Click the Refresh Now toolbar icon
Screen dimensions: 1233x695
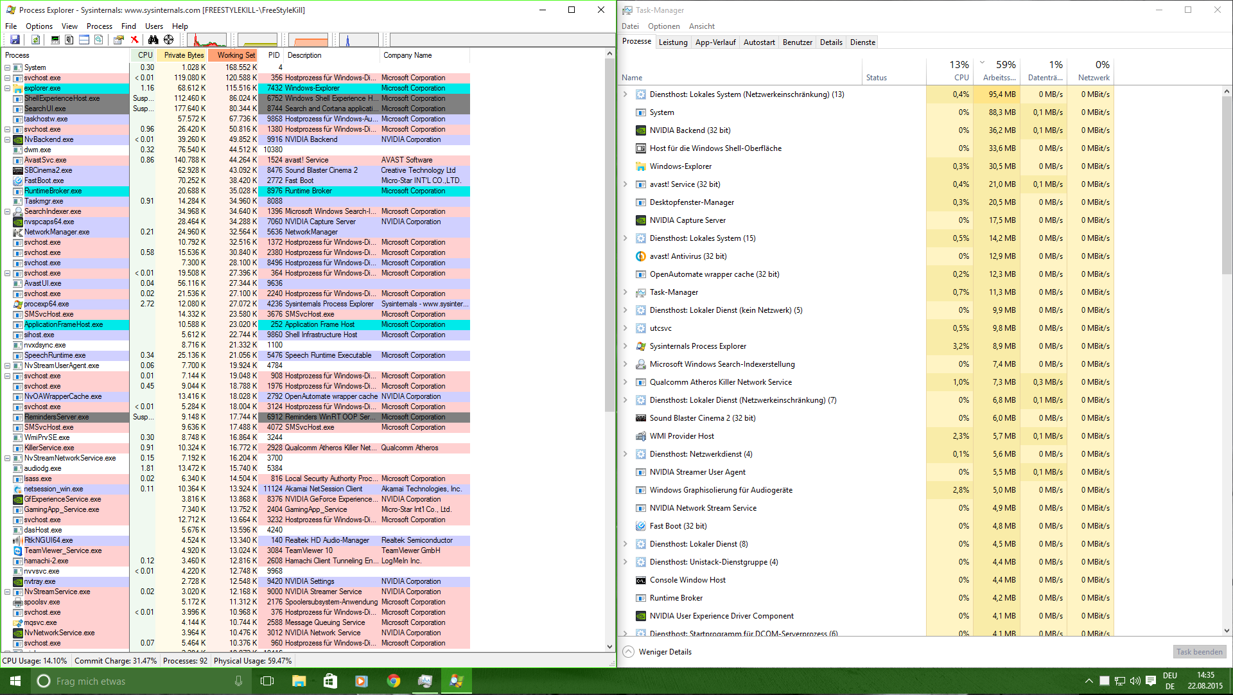pyautogui.click(x=36, y=40)
